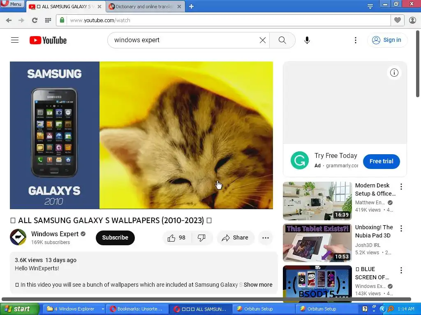Open ad info icon
The image size is (421, 315).
394,73
